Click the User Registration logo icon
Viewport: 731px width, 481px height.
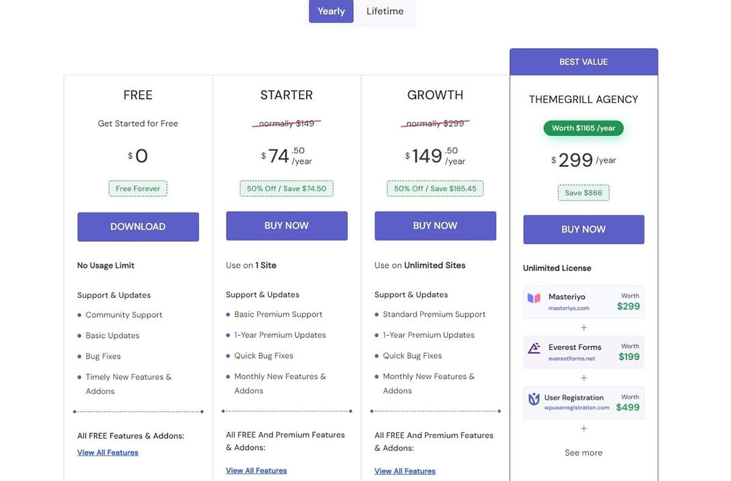pos(534,399)
